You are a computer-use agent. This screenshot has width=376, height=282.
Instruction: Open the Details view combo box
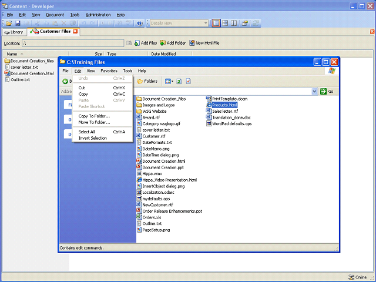click(x=179, y=23)
